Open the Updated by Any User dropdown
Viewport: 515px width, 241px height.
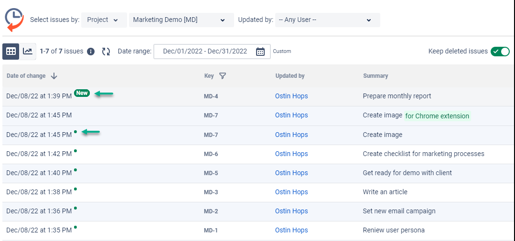[327, 20]
